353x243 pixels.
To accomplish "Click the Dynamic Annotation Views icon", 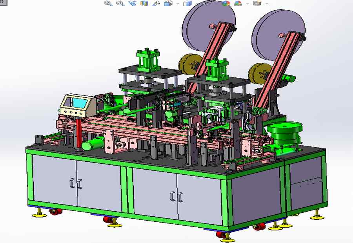I will 156,4.
